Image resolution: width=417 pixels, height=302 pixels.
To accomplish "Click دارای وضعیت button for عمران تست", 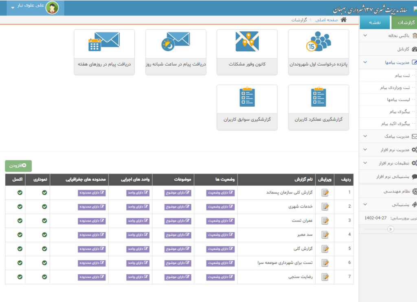I will [220, 221].
